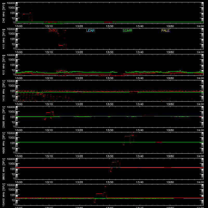This screenshot has width=208, height=208.
Task: Click 13:20 label under the 8800 MHz panel
Action: [x=79, y=182]
